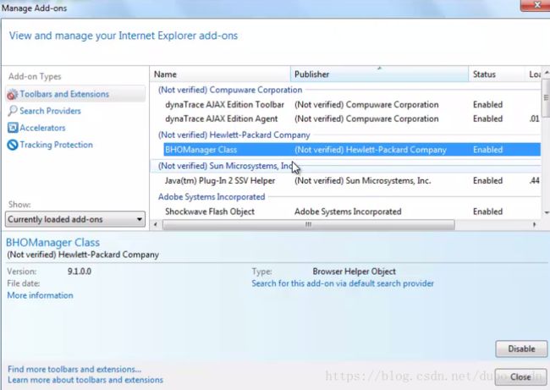This screenshot has height=390, width=550.
Task: Click Enabled status of Java Plug-In row
Action: (x=487, y=181)
